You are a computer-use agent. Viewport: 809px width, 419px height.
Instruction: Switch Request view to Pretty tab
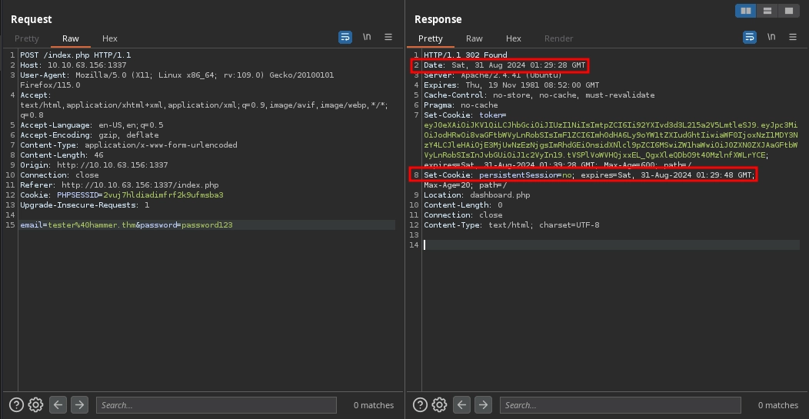tap(26, 38)
